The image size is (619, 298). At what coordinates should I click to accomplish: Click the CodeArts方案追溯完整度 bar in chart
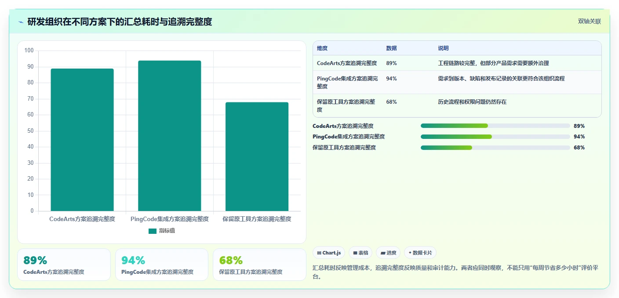tap(82, 140)
